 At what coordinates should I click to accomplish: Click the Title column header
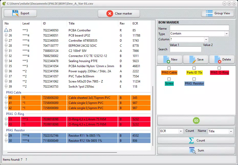click(92, 23)
